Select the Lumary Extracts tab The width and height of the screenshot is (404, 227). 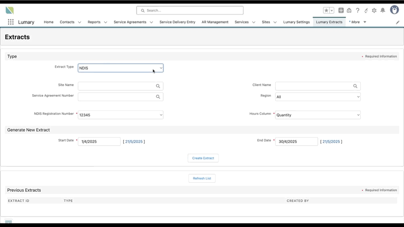tap(329, 22)
